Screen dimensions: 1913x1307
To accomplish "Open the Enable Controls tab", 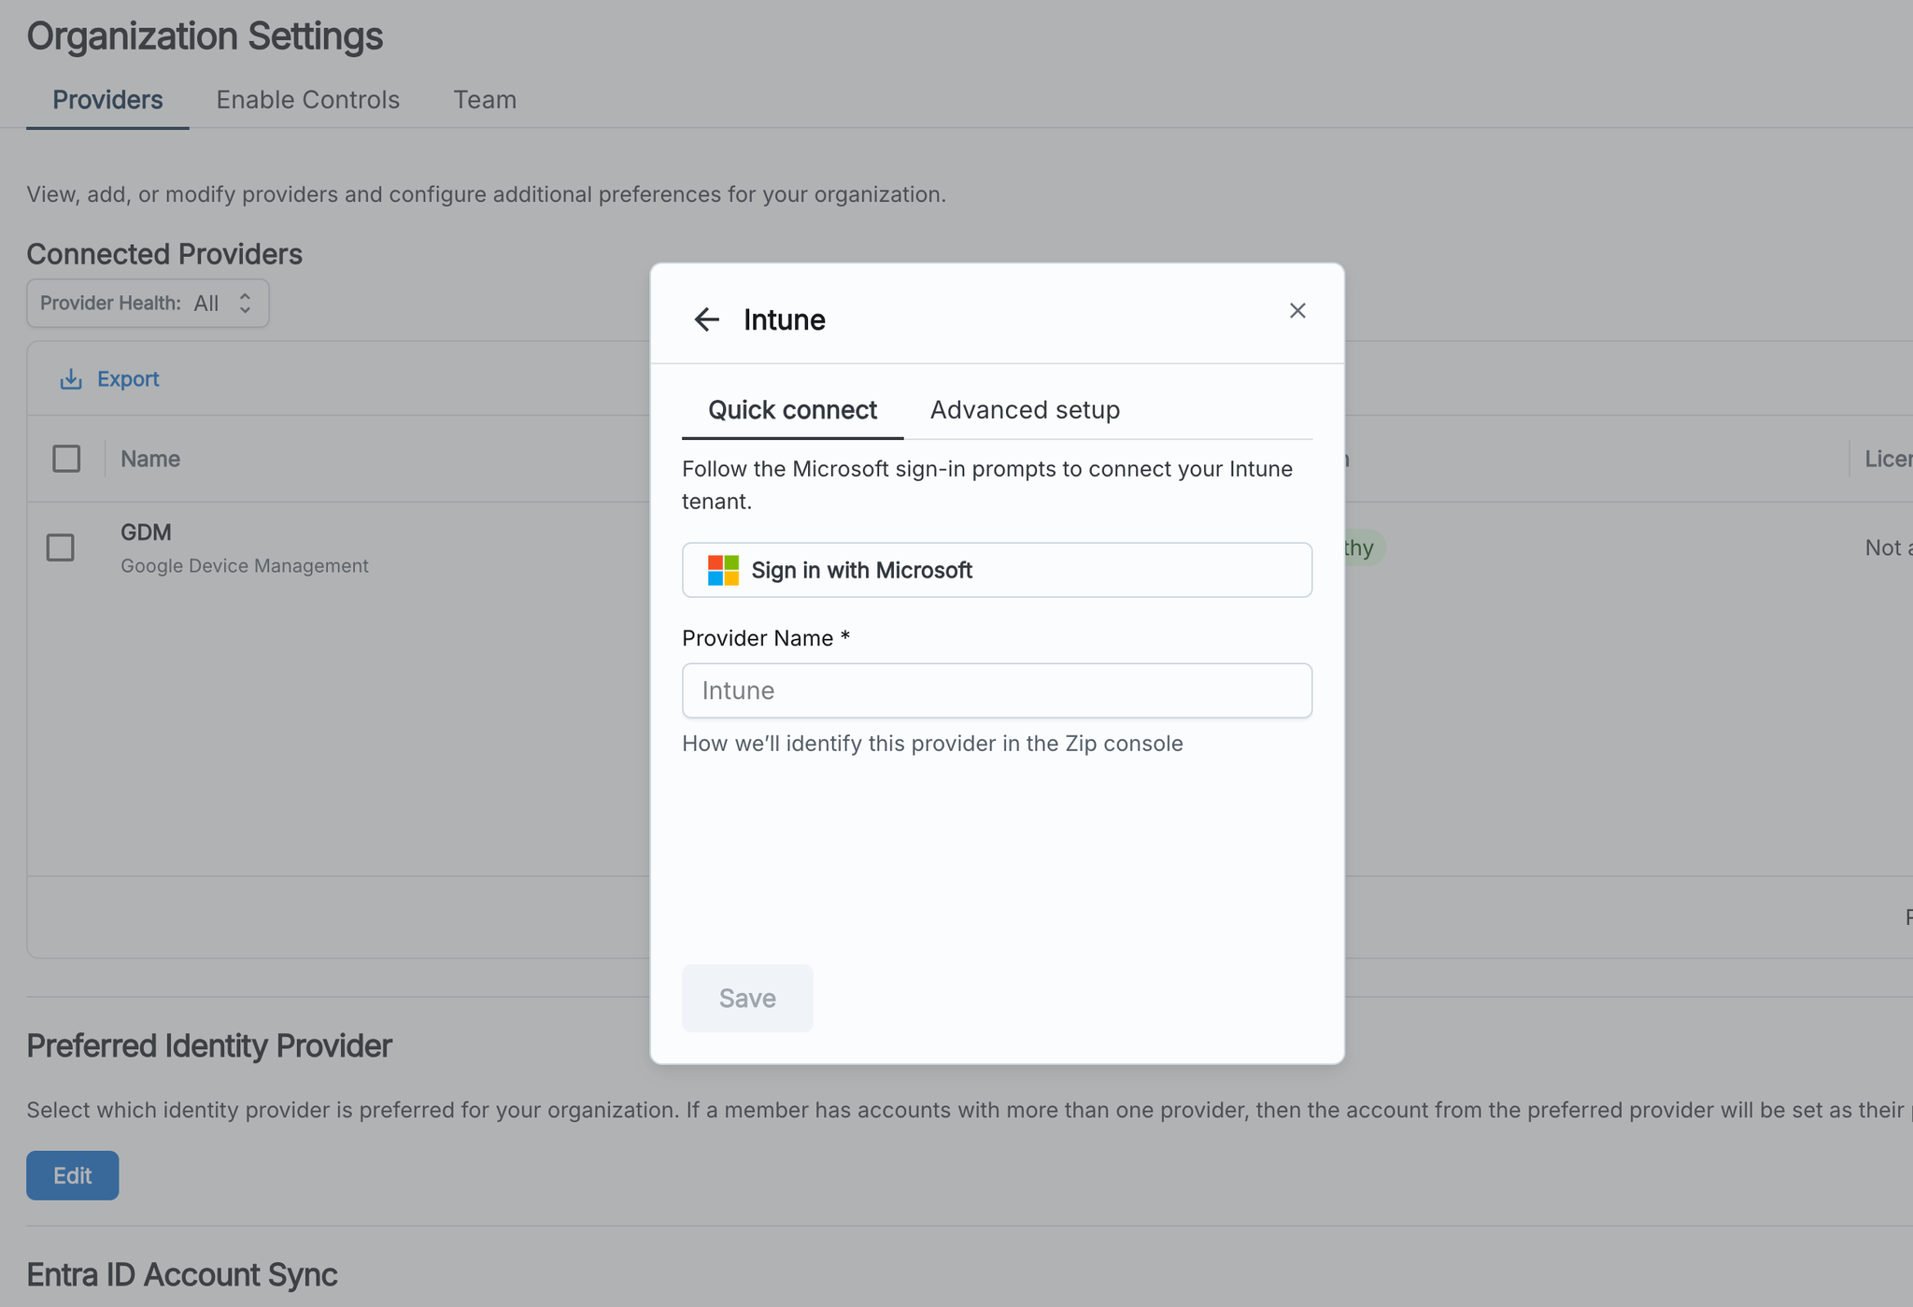I will 308,100.
